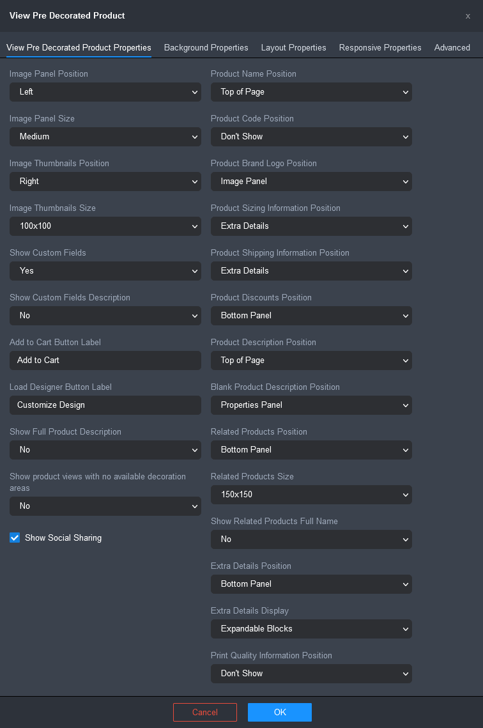Viewport: 483px width, 728px height.
Task: Open Print Quality Information Position dropdown
Action: [311, 674]
